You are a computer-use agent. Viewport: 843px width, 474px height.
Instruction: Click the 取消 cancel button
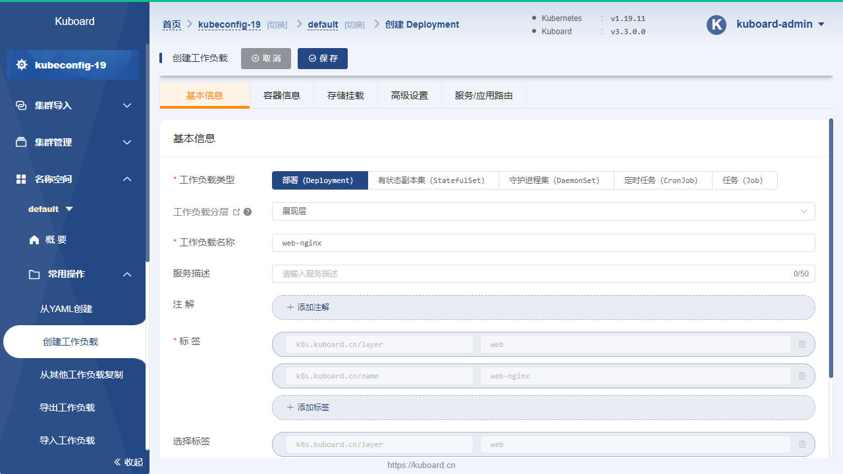[x=266, y=58]
